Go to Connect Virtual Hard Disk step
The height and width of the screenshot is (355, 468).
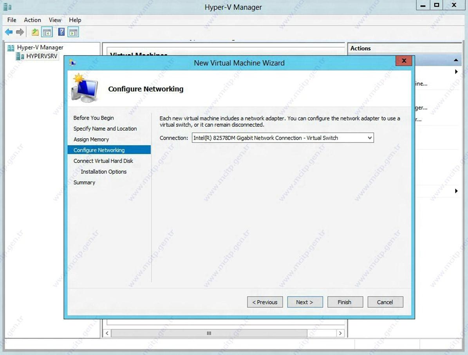pos(103,161)
